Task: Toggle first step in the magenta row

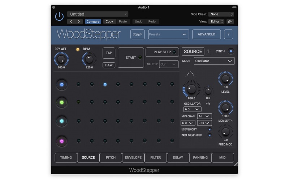Action: coord(78,141)
